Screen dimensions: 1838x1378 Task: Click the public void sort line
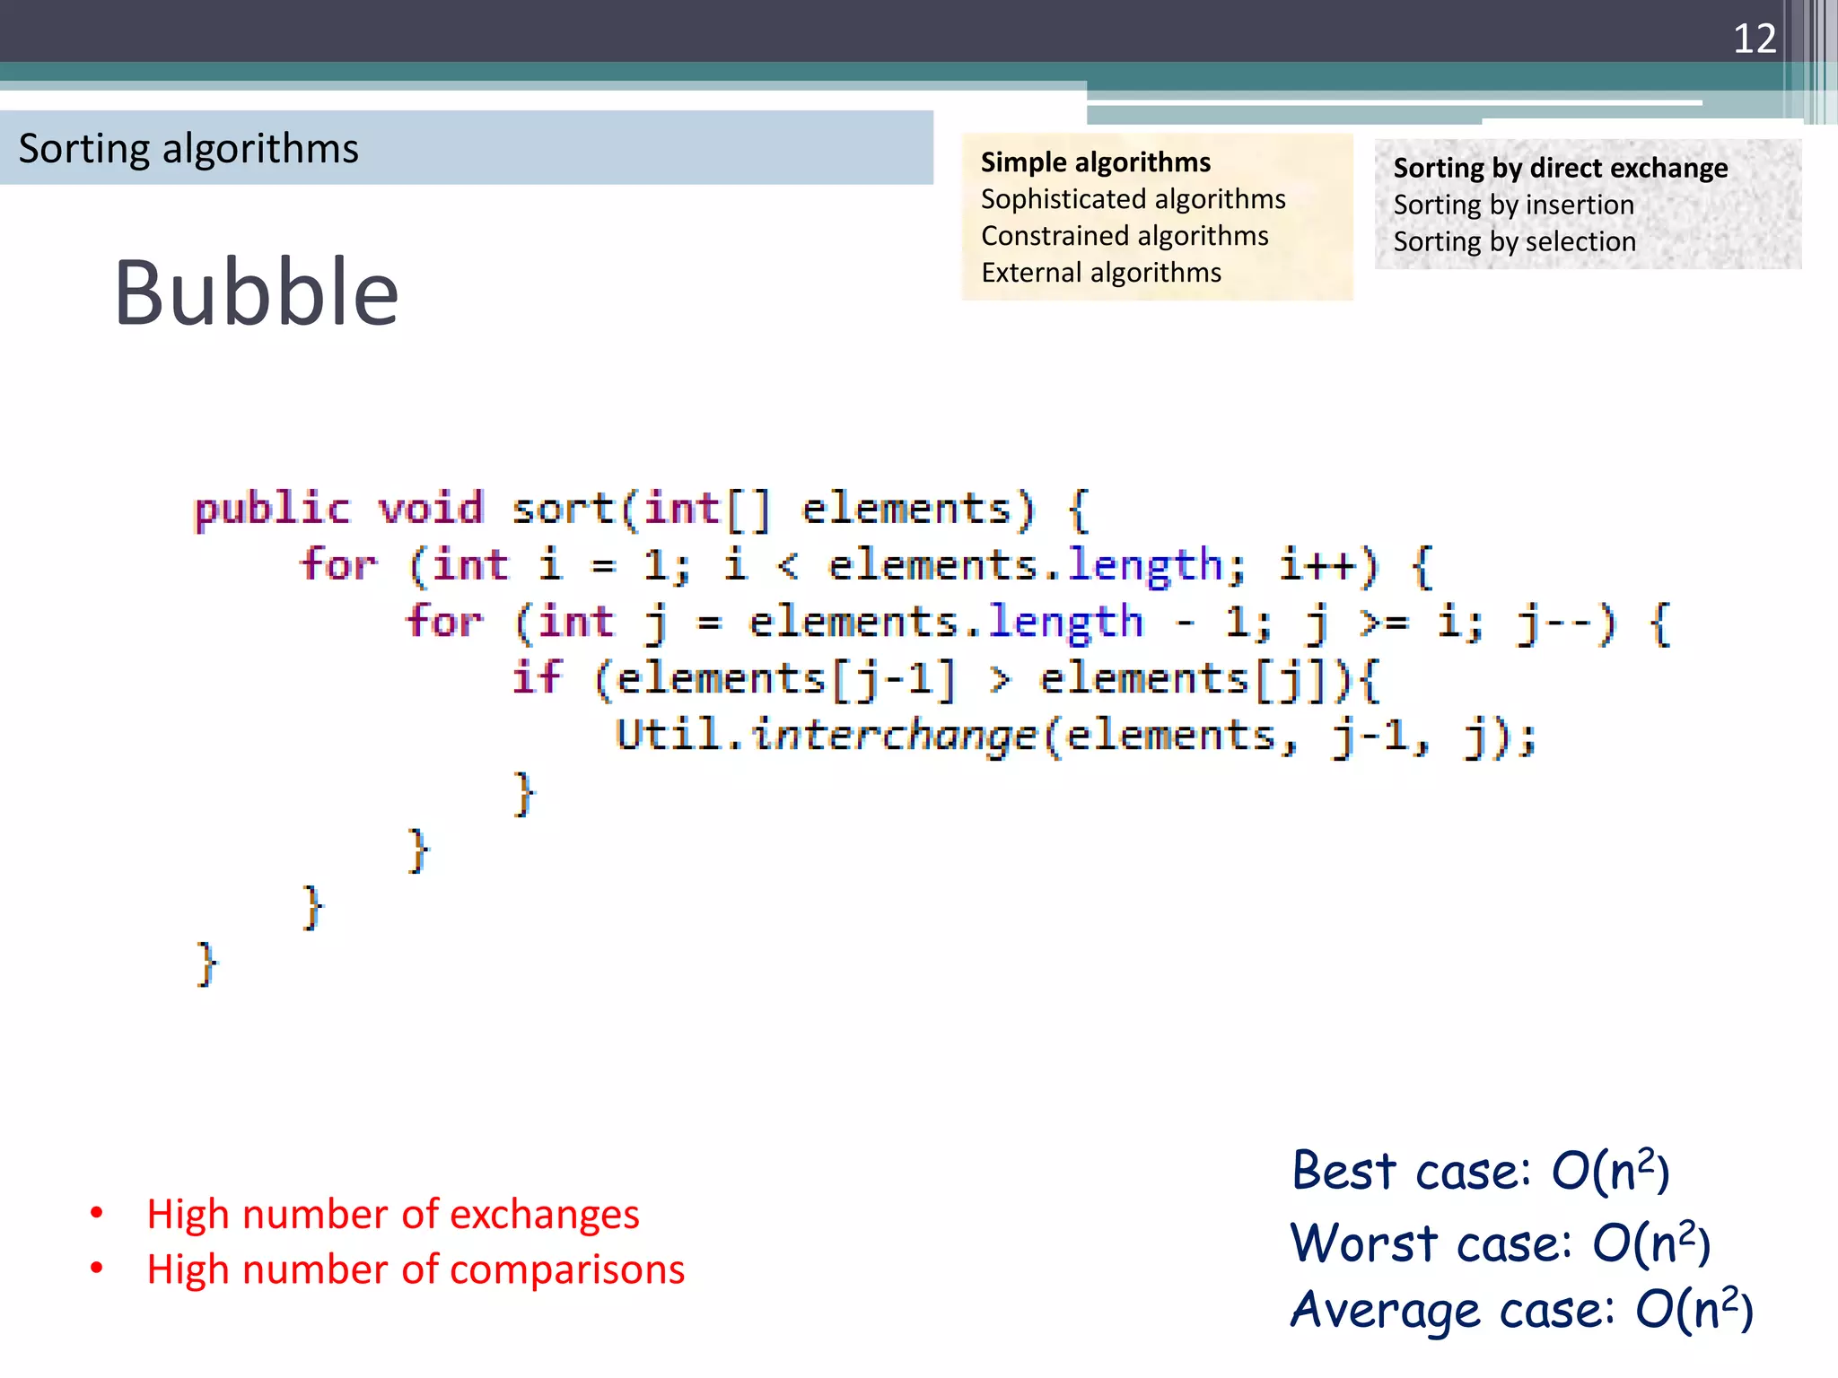pos(641,510)
